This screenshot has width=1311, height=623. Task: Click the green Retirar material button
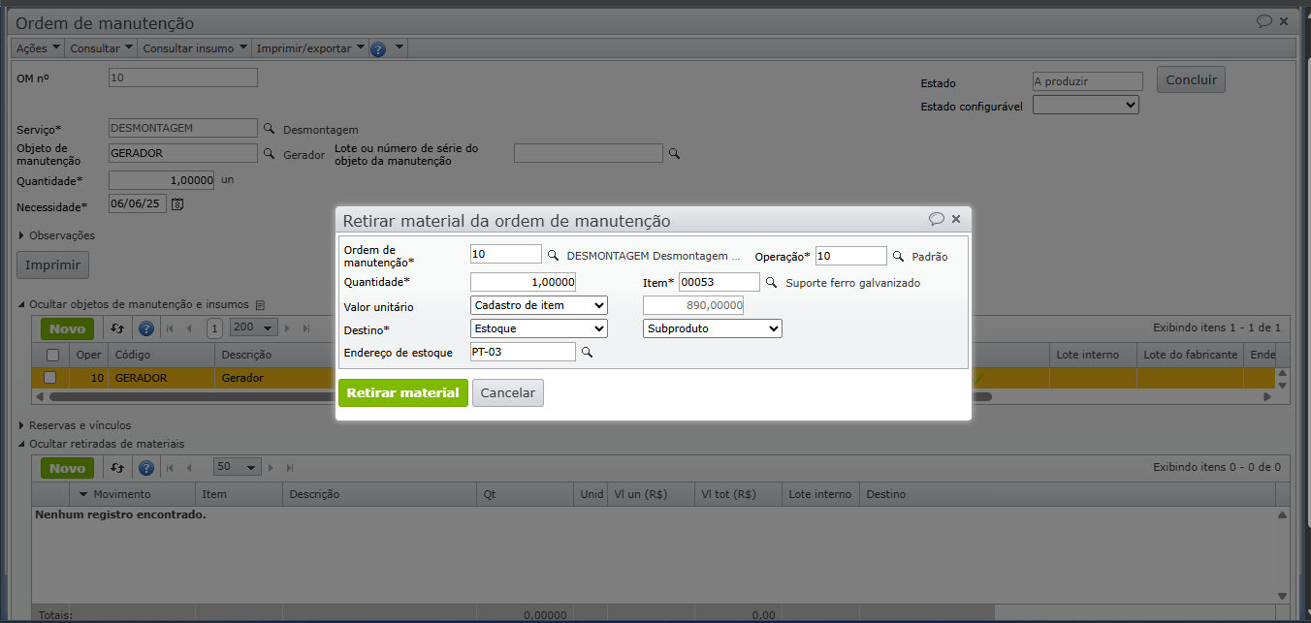click(402, 392)
